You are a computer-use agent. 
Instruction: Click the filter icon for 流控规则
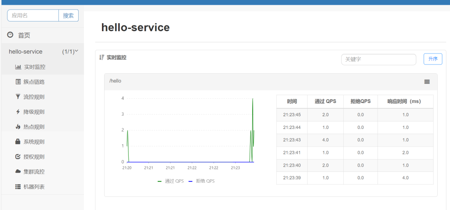pyautogui.click(x=18, y=97)
